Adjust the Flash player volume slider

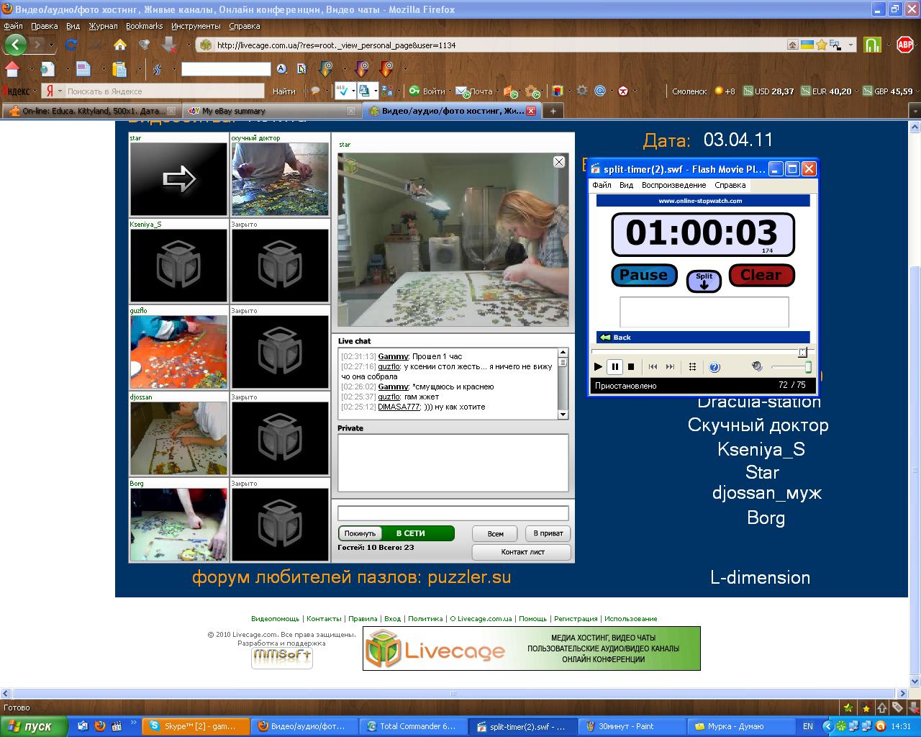tap(807, 367)
